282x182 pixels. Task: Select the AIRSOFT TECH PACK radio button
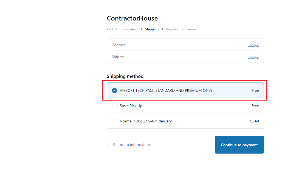tap(114, 90)
